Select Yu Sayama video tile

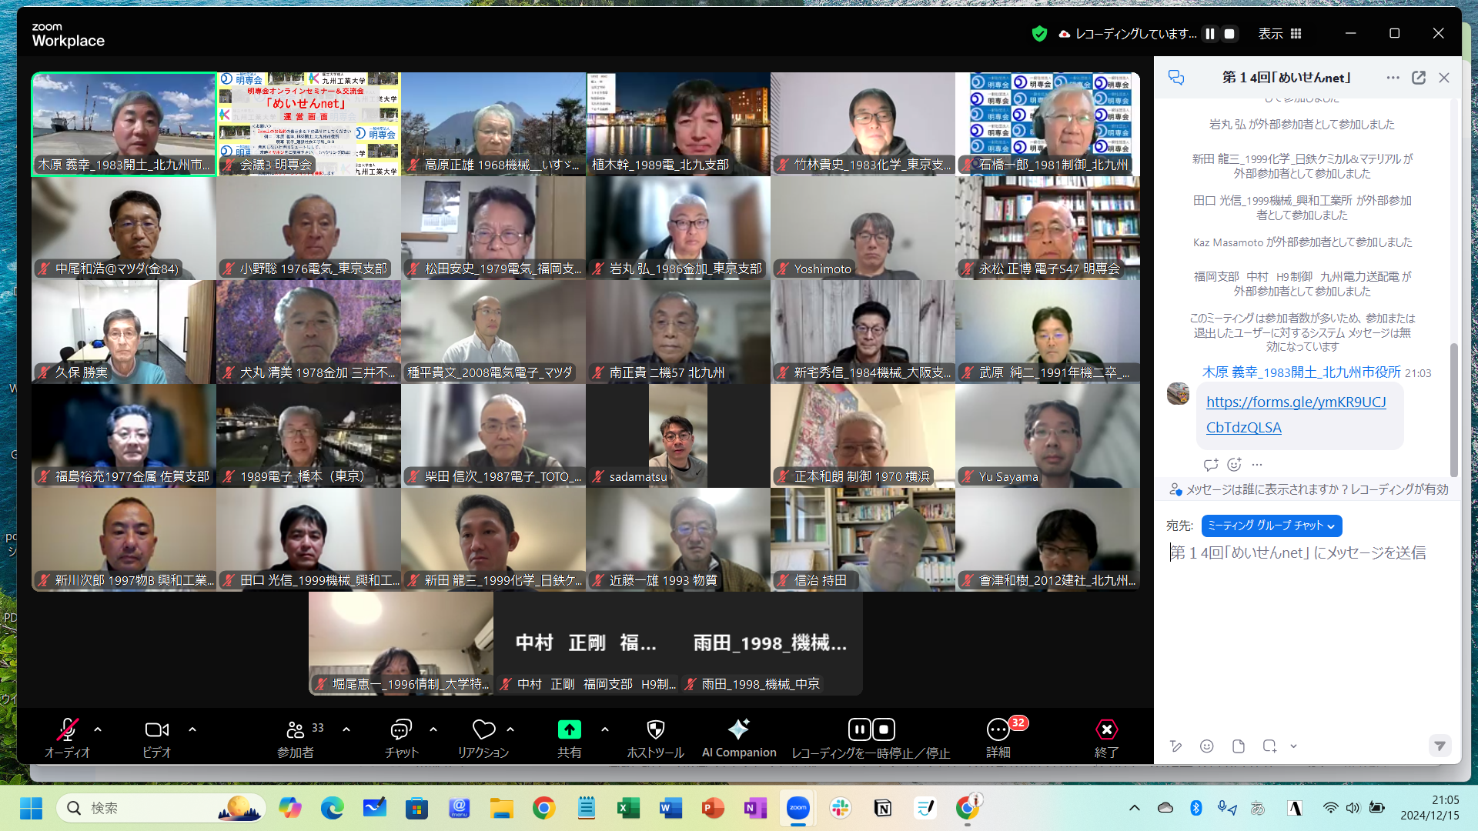pos(1048,436)
